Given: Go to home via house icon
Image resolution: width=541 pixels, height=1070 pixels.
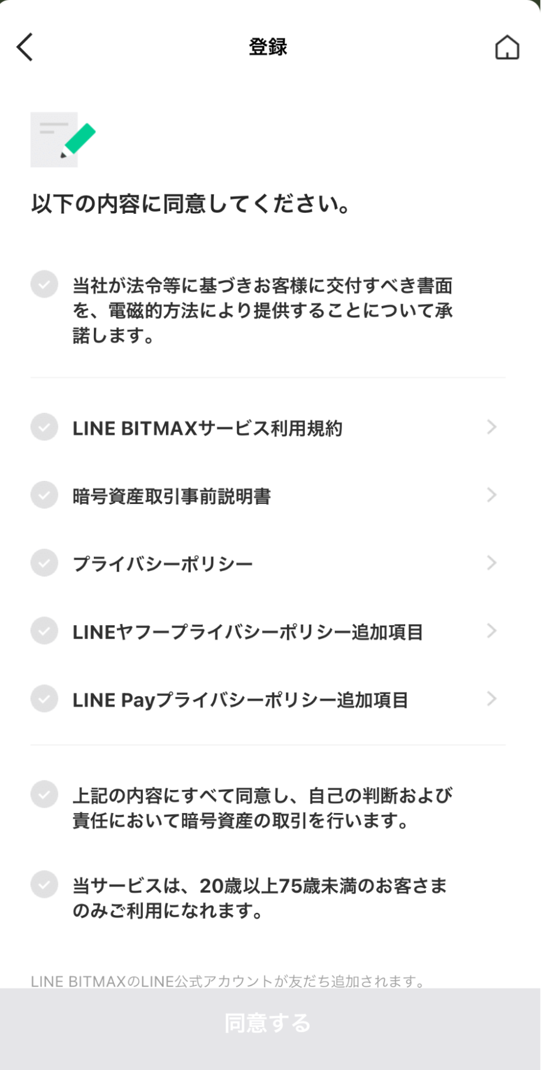Looking at the screenshot, I should click(507, 48).
